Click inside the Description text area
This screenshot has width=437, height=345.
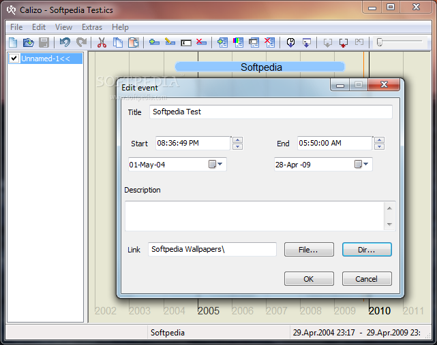click(255, 216)
